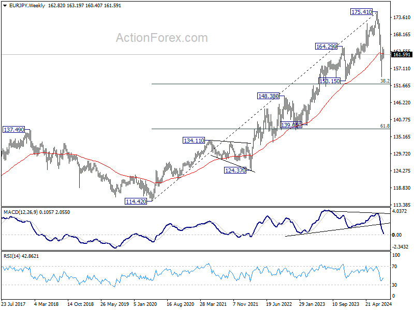Click the 124.275 price axis value
Screen dimensions: 414x310
click(402, 171)
